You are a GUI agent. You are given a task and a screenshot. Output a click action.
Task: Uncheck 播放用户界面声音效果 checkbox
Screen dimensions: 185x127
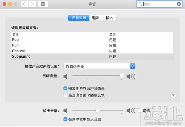65,88
